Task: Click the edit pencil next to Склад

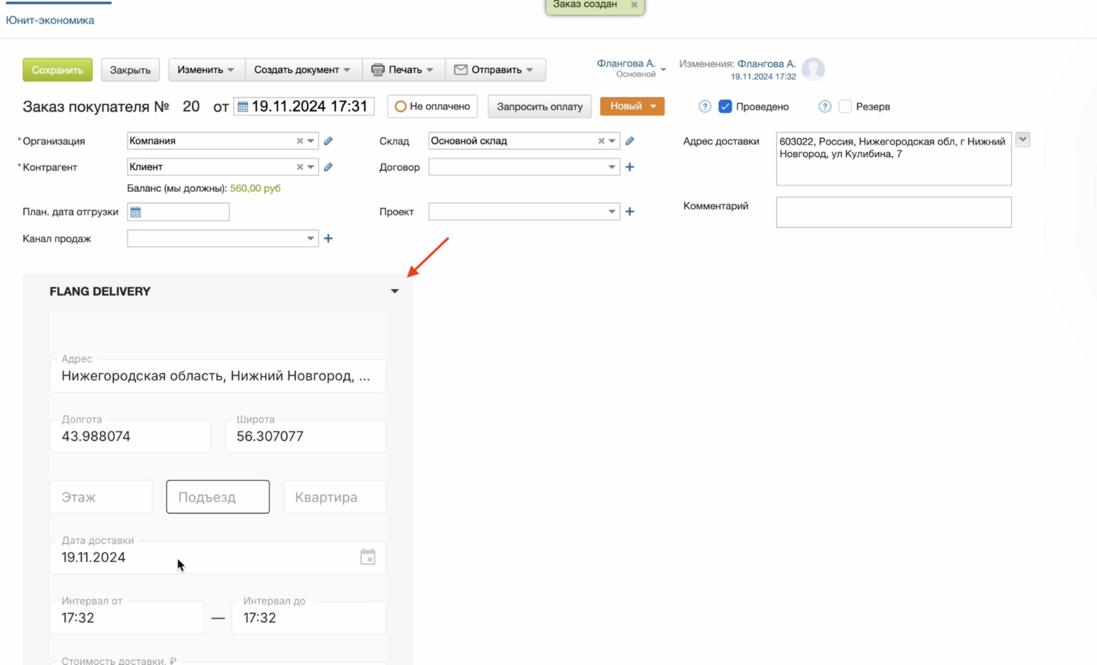Action: tap(629, 141)
